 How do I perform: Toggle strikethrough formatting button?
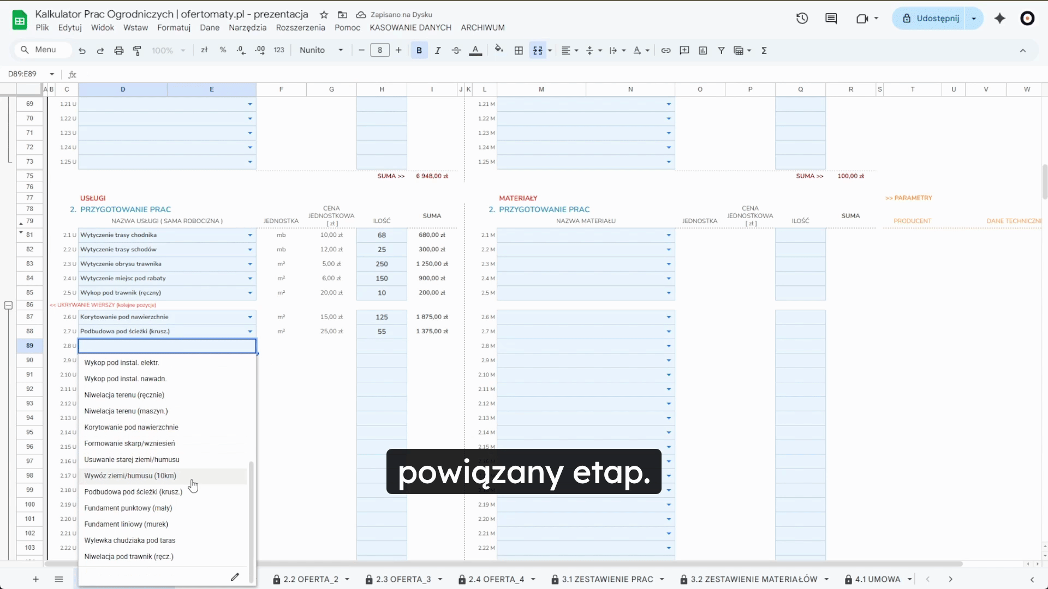456,50
